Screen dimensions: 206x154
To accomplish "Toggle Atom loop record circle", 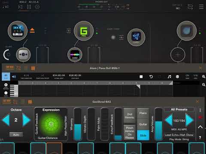I will pos(6,85).
